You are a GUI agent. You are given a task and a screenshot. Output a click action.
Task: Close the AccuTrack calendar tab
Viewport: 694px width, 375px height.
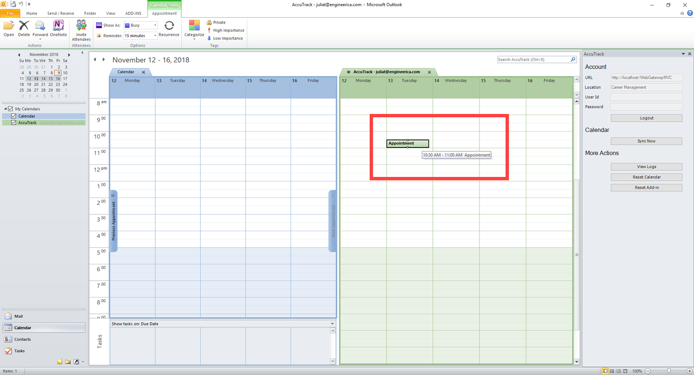click(x=429, y=72)
